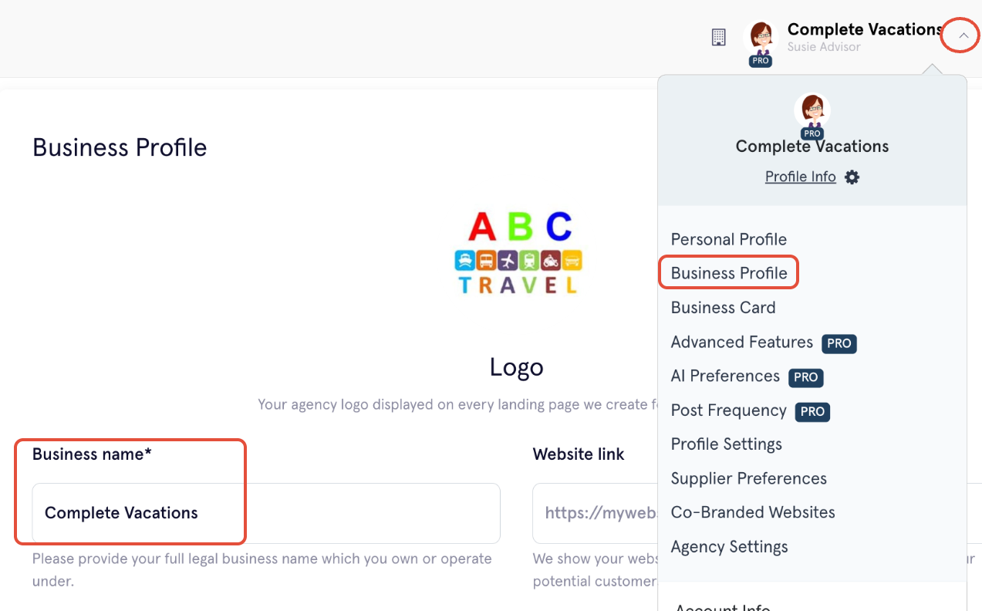This screenshot has width=982, height=611.
Task: Click the Website link field label
Action: click(x=579, y=454)
